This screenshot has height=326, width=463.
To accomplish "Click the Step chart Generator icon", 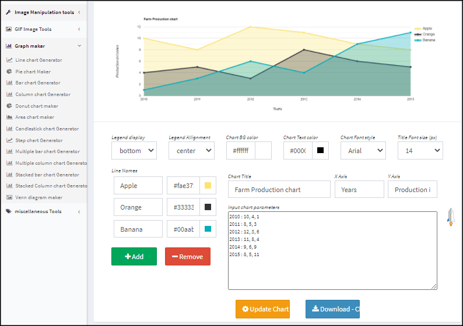I will click(x=9, y=140).
